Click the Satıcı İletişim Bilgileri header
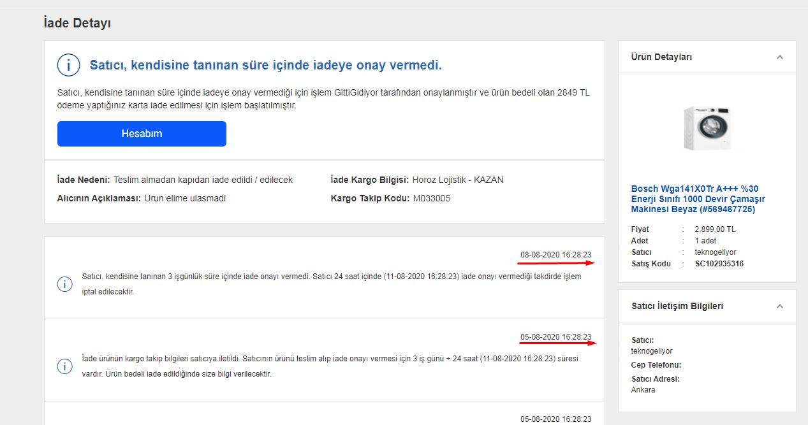Image resolution: width=808 pixels, height=425 pixels. [x=677, y=306]
